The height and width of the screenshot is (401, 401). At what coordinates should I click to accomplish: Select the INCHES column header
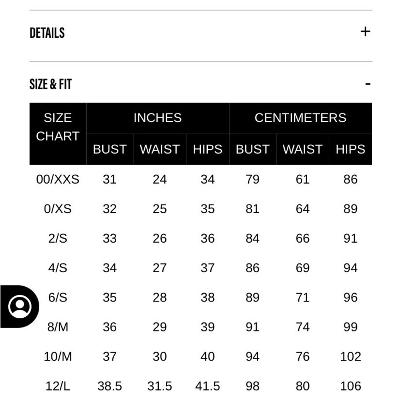tap(158, 118)
